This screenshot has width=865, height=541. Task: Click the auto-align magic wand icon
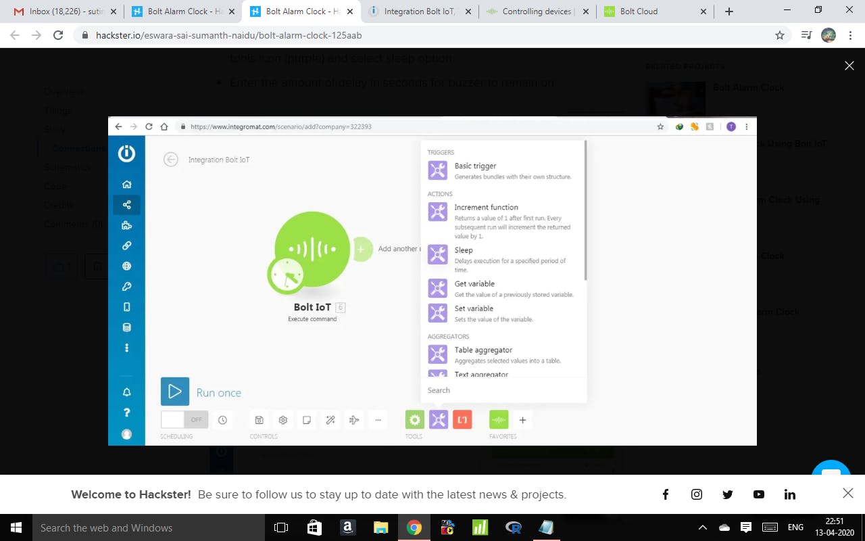click(x=330, y=420)
